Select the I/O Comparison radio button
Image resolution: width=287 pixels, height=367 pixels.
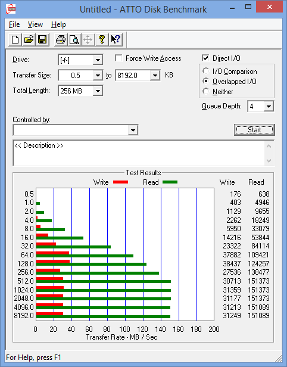[206, 71]
